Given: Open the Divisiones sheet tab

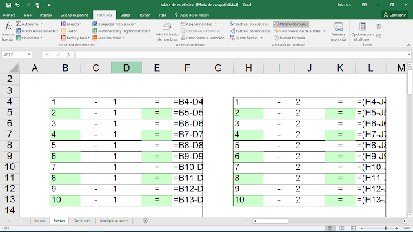Looking at the screenshot, I should coord(82,220).
